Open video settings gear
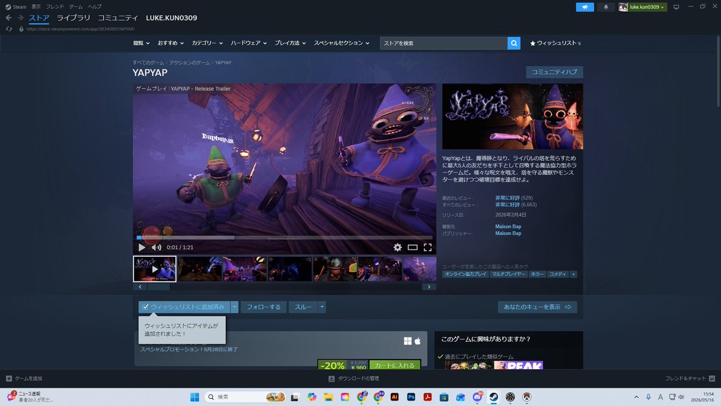The image size is (721, 406). point(397,247)
